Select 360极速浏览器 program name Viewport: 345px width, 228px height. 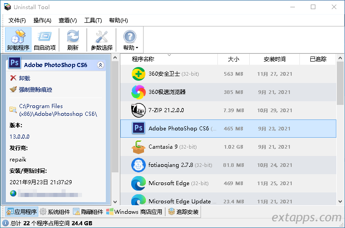tap(167, 92)
